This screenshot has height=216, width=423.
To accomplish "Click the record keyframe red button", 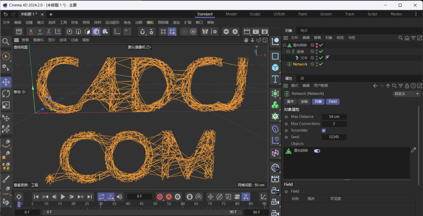I will (160, 197).
